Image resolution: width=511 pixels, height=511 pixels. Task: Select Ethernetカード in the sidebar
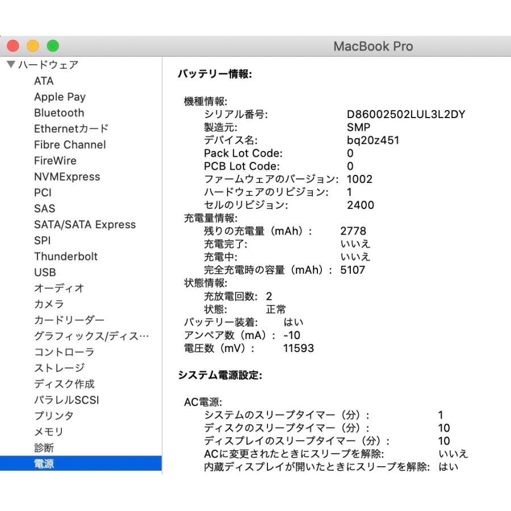(x=71, y=129)
